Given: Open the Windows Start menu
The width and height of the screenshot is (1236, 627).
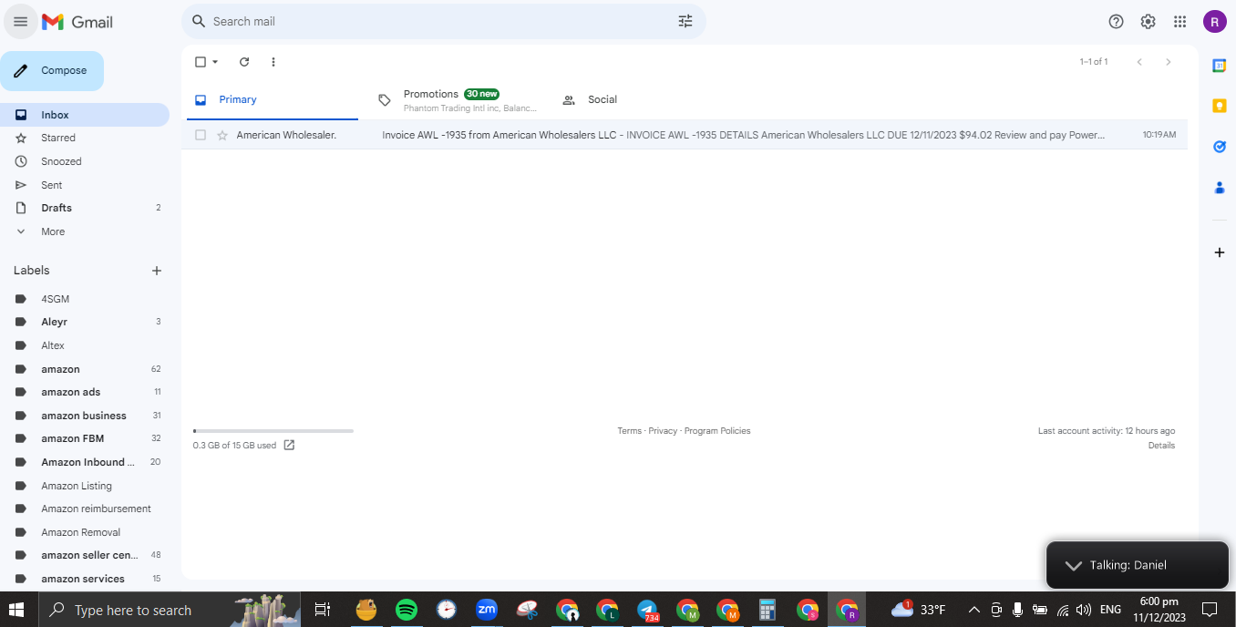Looking at the screenshot, I should click(x=16, y=610).
